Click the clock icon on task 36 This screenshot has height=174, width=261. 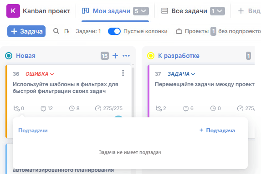(72, 108)
